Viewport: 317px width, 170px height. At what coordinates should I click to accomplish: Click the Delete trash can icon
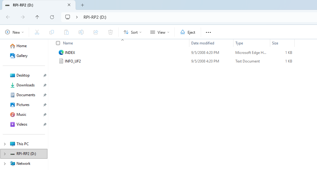tap(110, 32)
